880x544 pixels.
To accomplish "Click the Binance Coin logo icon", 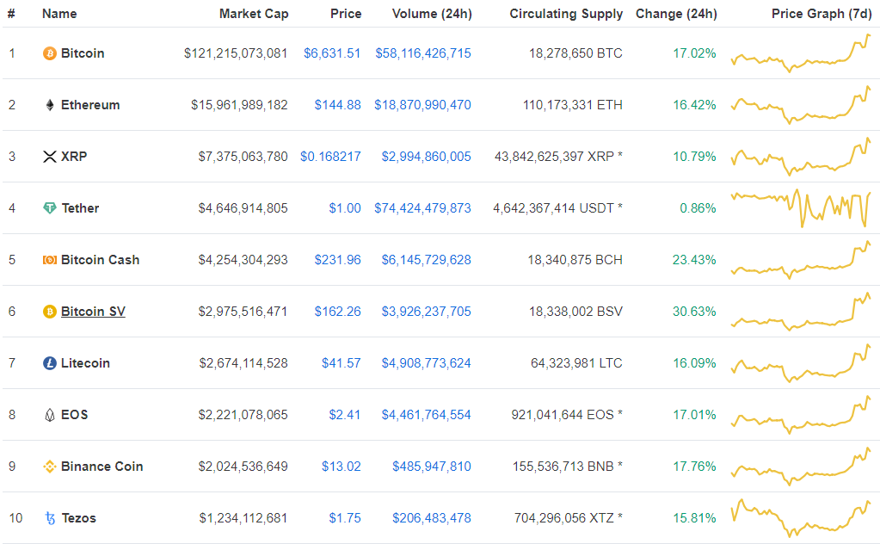I will (49, 467).
